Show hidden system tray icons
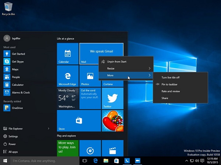Viewport: 221px width, 165px height. tap(186, 161)
